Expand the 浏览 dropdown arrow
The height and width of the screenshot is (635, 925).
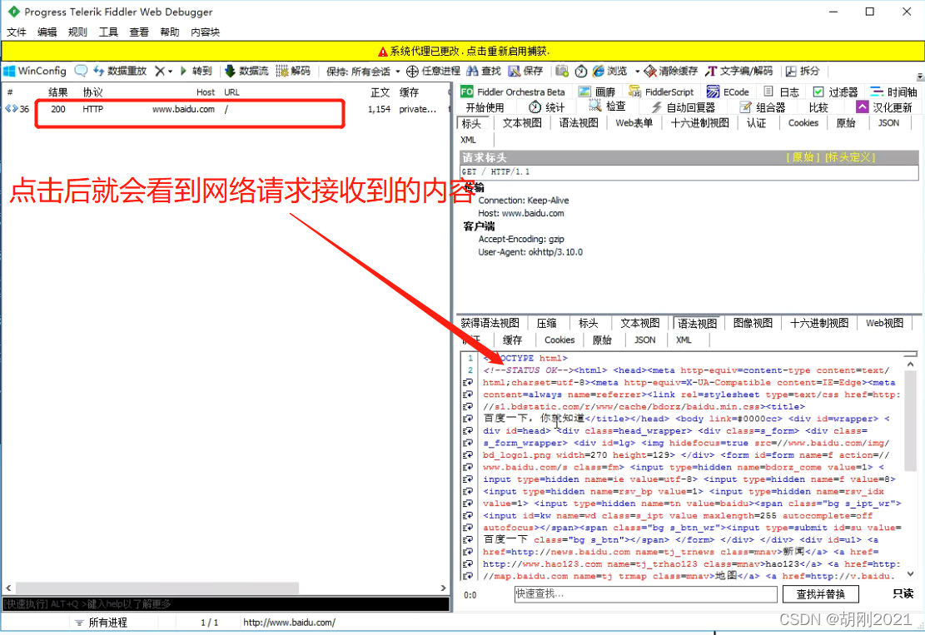click(637, 72)
